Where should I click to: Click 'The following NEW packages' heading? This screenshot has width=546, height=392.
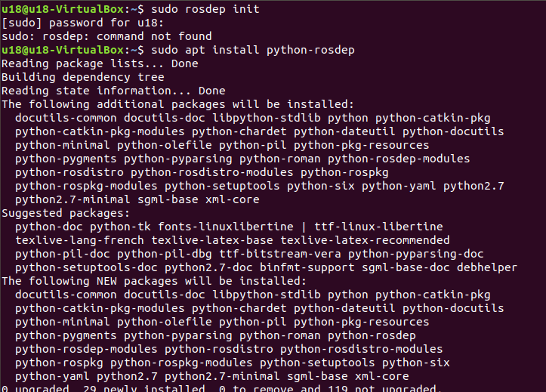91,281
